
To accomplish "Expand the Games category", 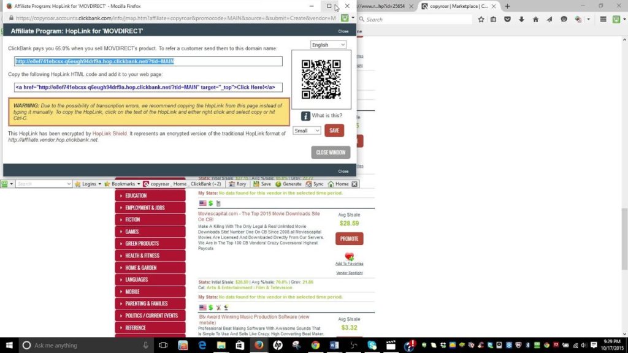I will [150, 232].
